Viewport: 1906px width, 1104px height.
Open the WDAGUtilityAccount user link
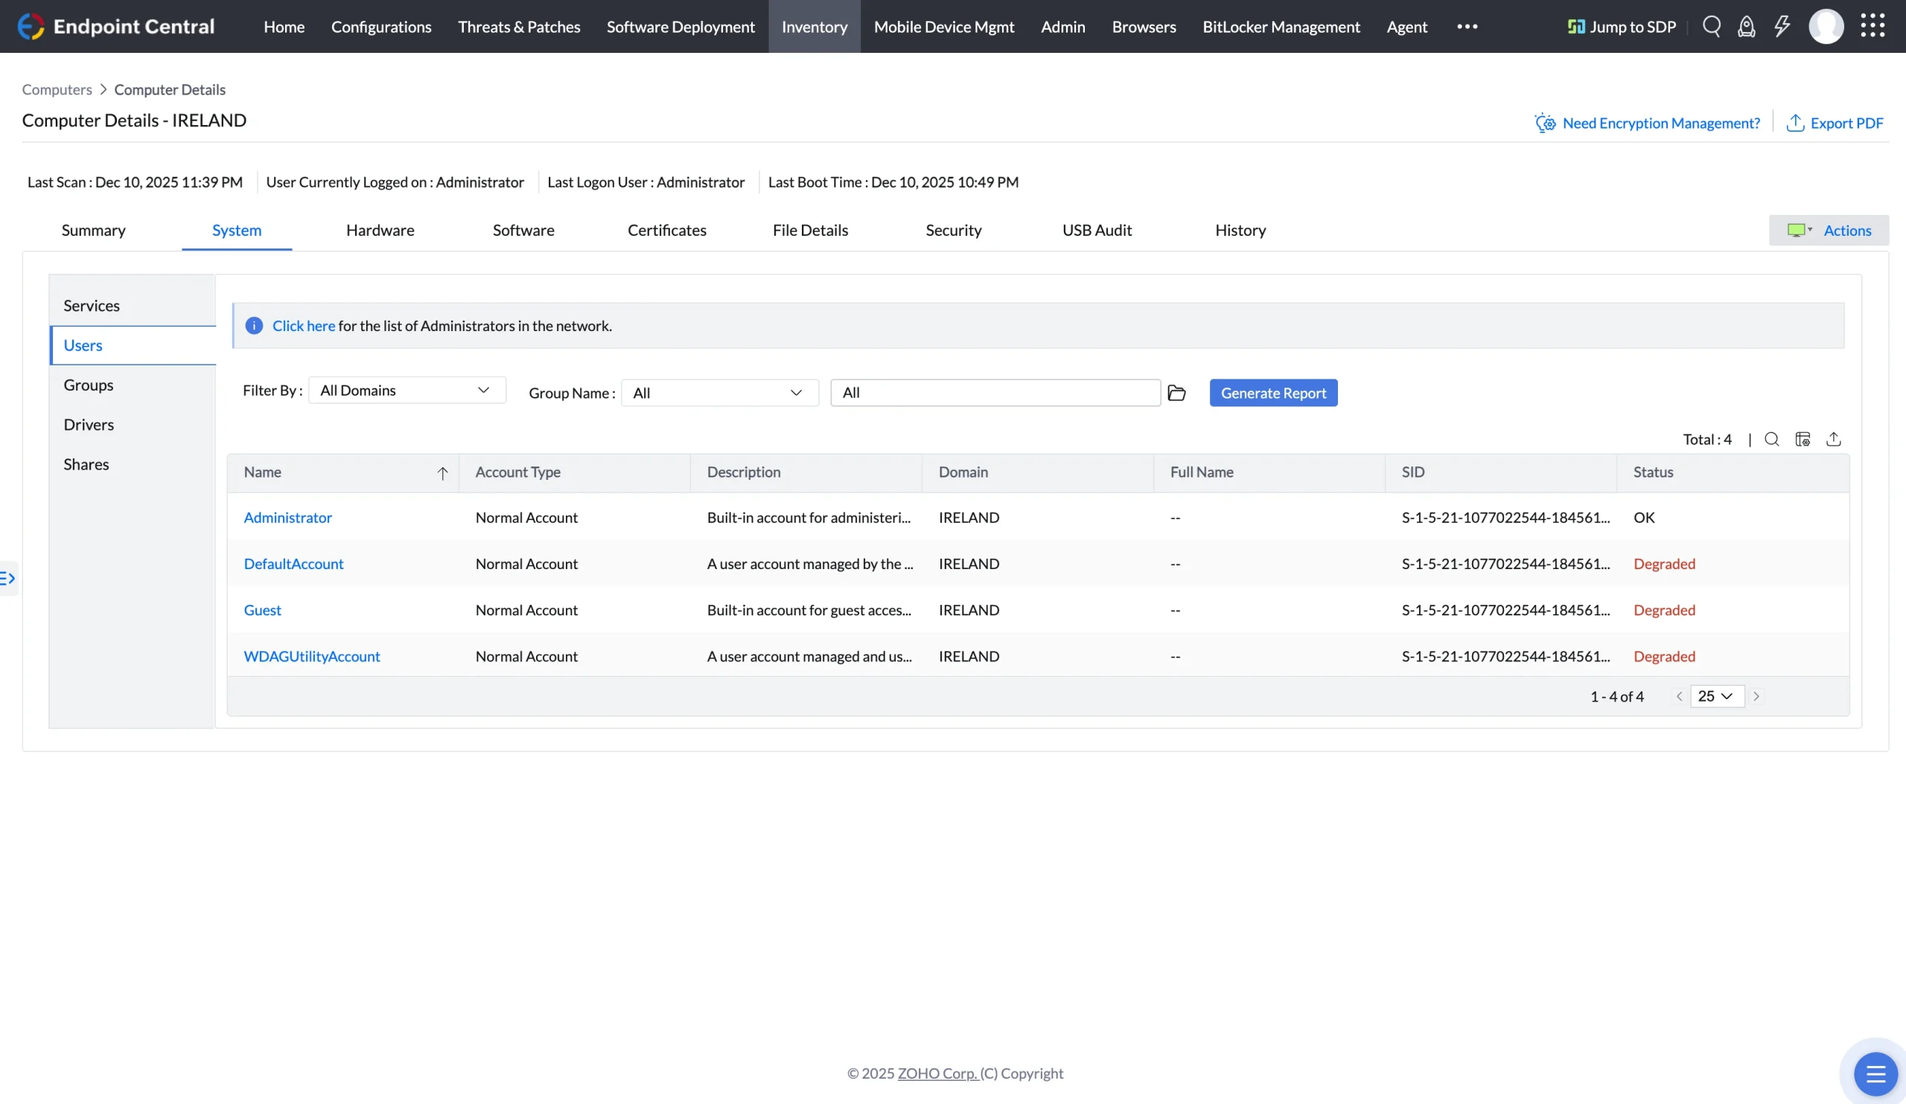[x=312, y=657]
